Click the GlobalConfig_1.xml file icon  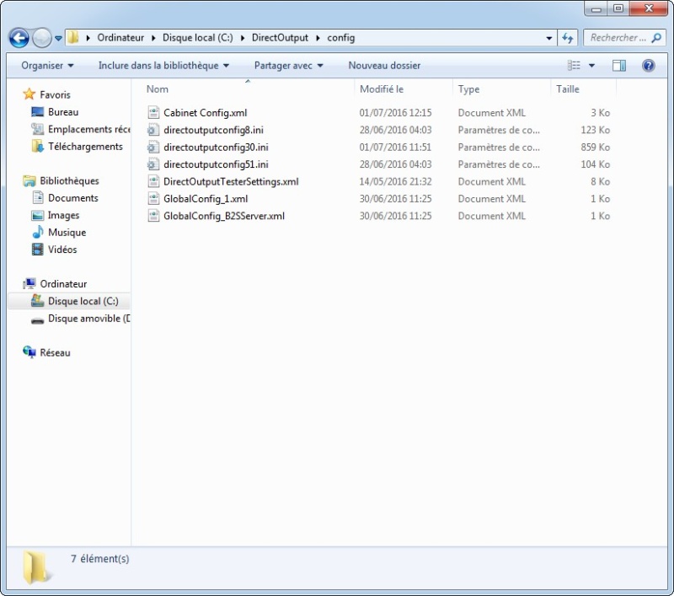click(153, 199)
